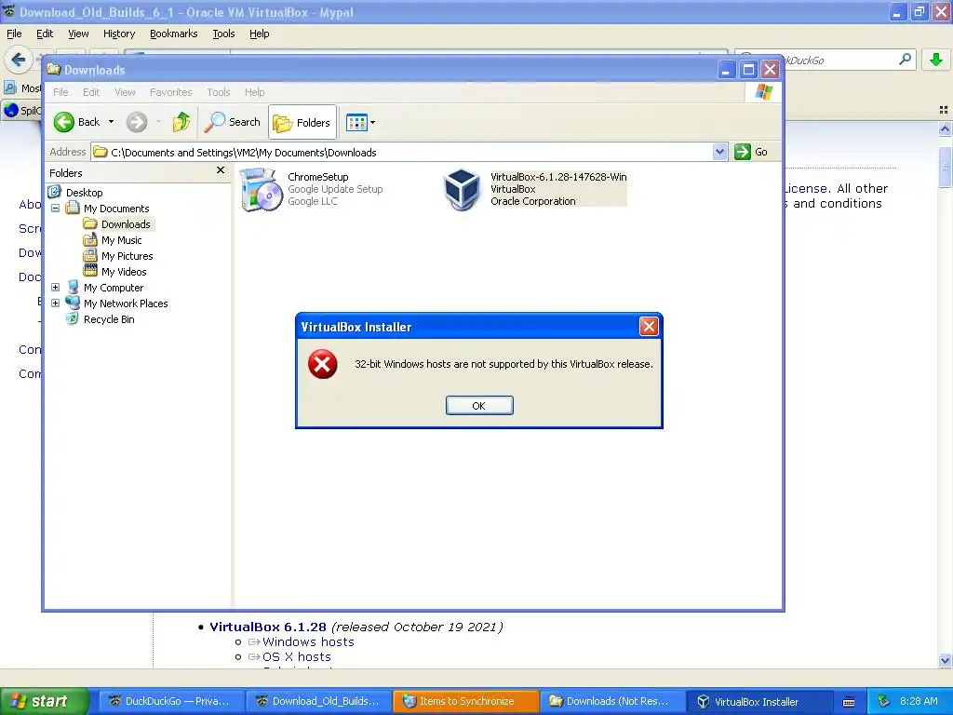Screen dimensions: 953x715
Task: Select the ChromeSetup installer icon
Action: (x=262, y=190)
